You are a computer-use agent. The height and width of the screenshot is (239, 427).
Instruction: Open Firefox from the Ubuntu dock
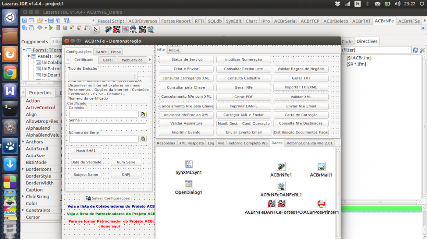10,54
